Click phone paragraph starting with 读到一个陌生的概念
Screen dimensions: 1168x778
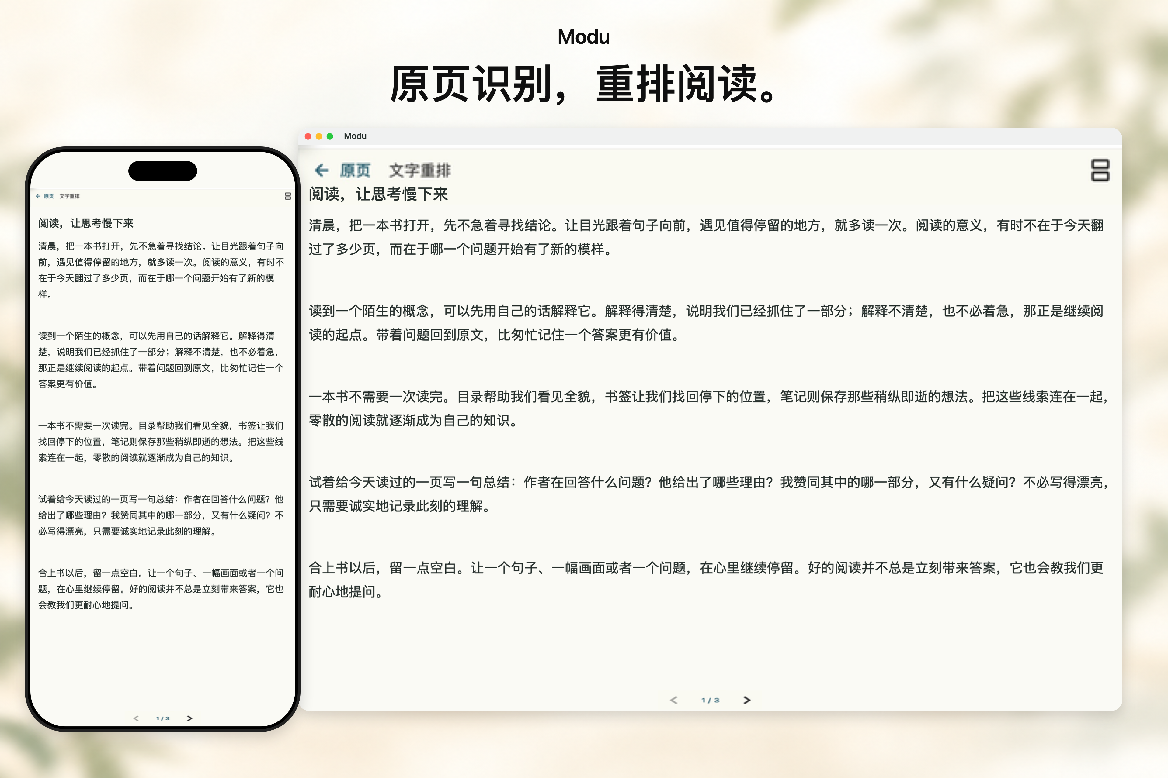[162, 360]
